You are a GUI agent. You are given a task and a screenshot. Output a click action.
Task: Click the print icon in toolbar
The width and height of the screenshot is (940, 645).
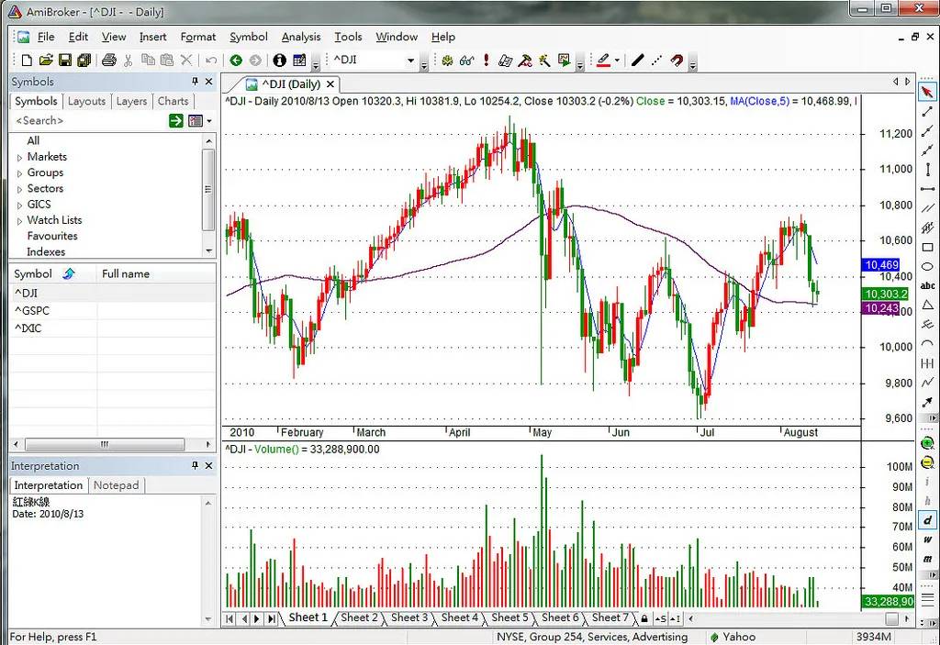[108, 61]
